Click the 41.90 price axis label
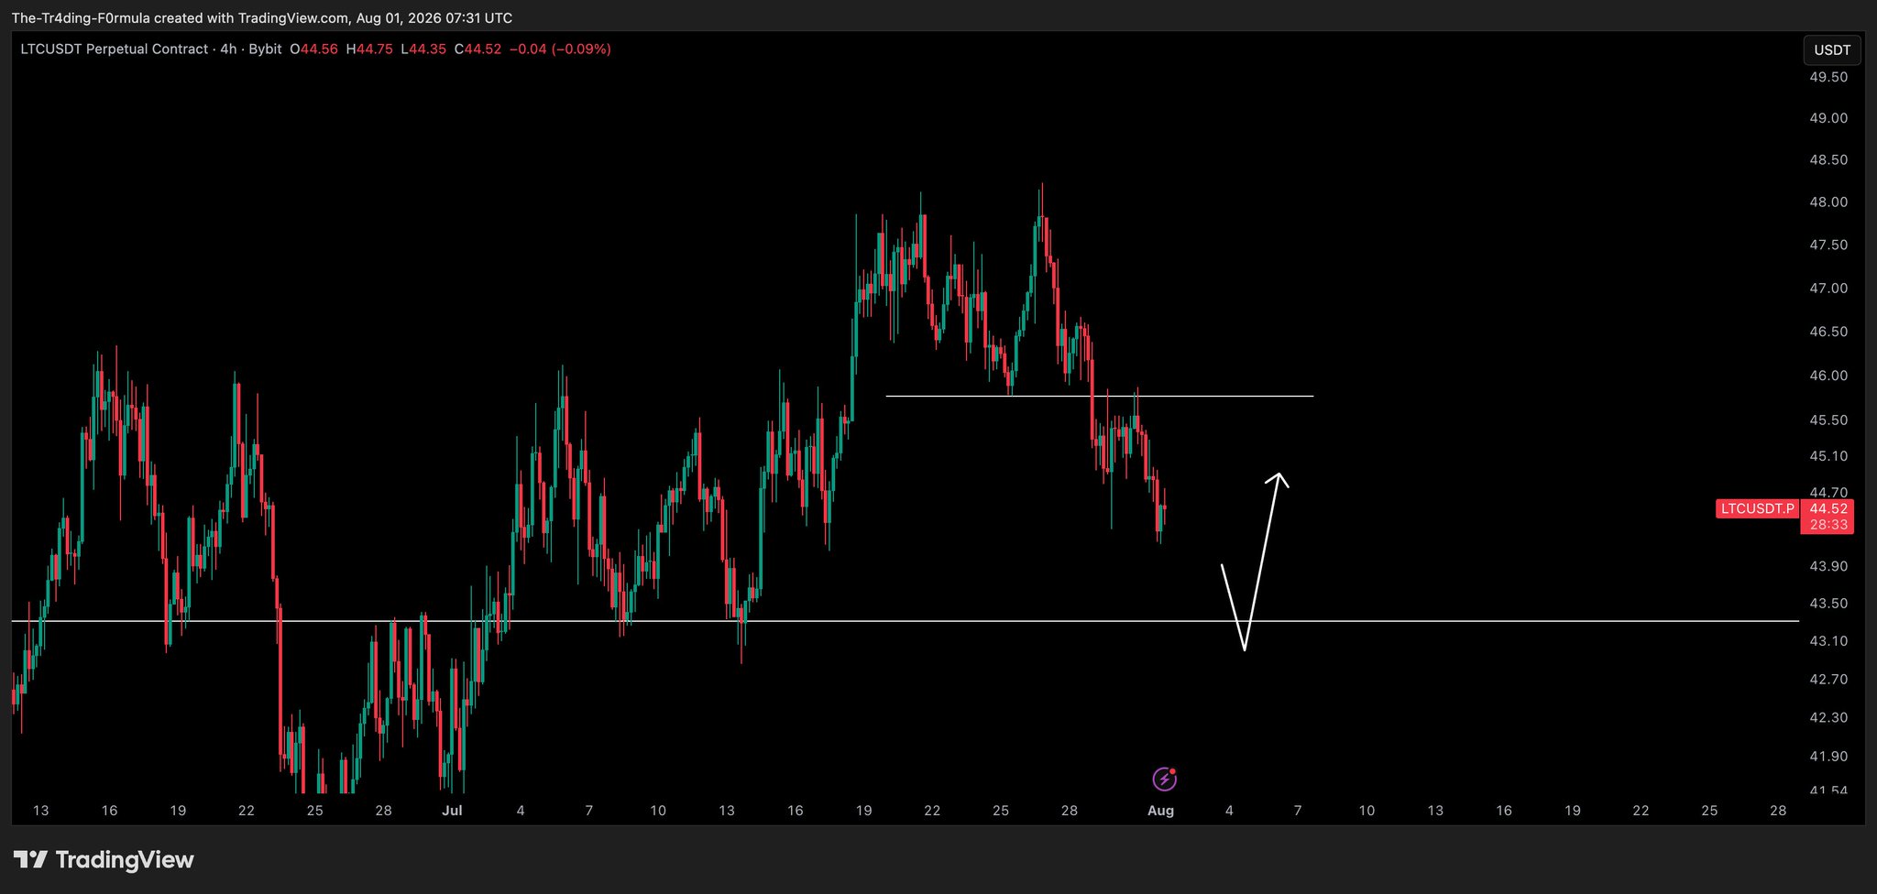Screen dimensions: 1877x894 coord(1828,756)
